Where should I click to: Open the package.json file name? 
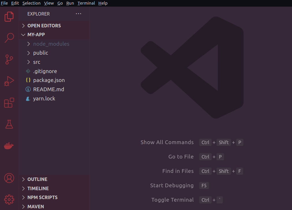[x=49, y=80]
